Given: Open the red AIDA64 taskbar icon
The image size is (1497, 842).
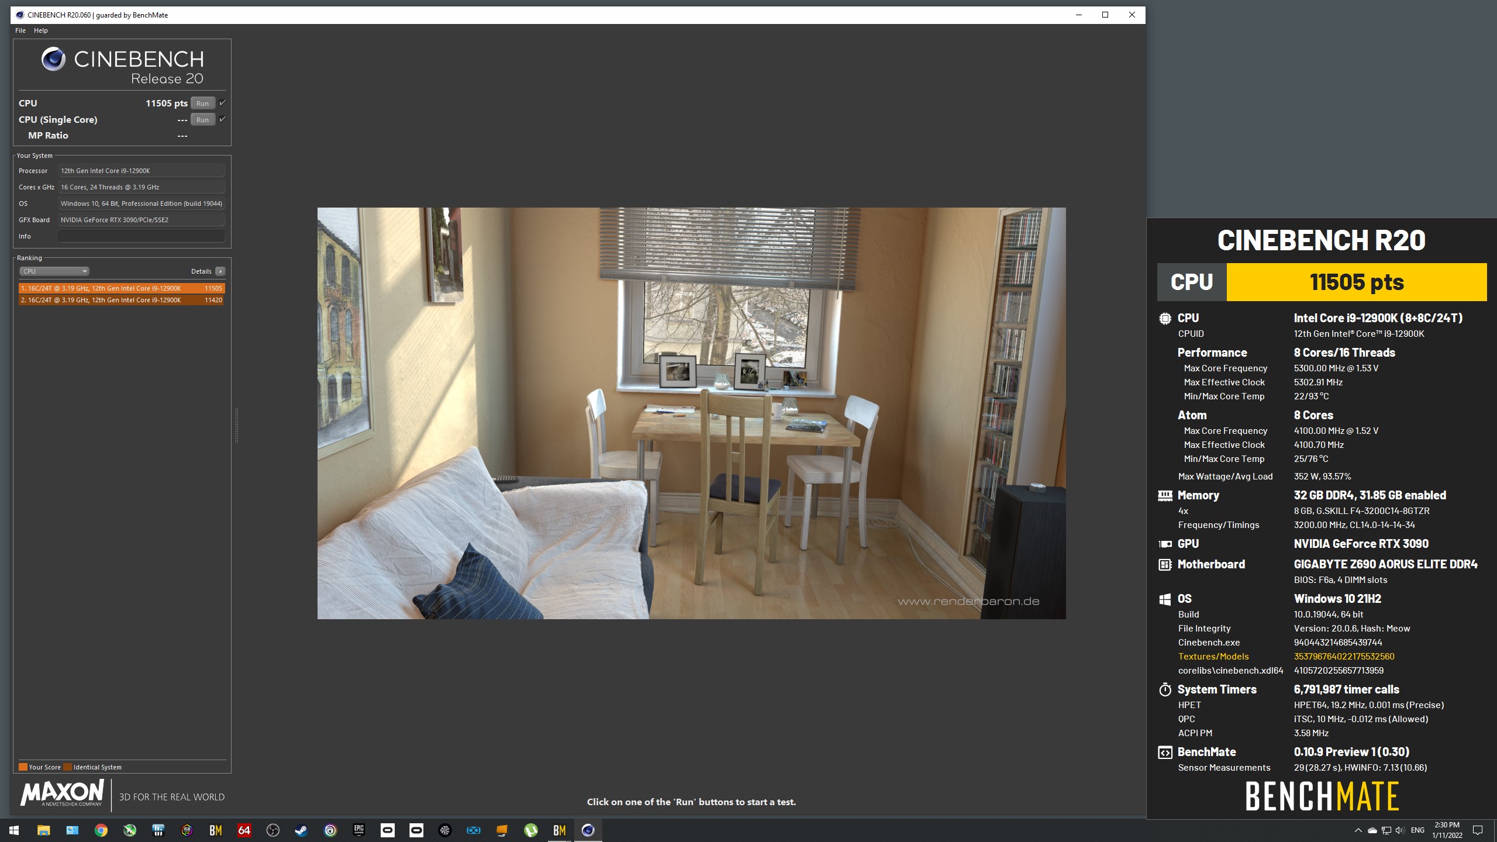Looking at the screenshot, I should pyautogui.click(x=244, y=830).
